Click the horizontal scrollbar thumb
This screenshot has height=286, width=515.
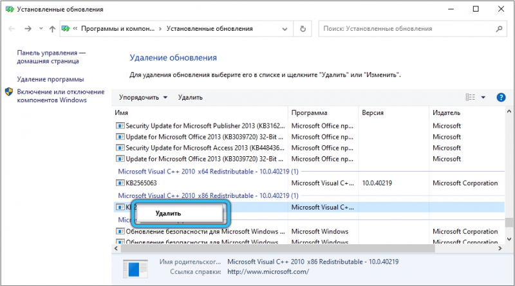click(278, 249)
